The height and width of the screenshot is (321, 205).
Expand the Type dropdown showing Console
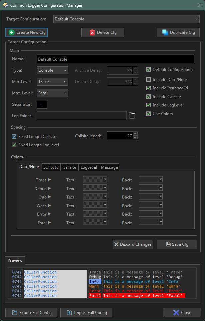[52, 70]
